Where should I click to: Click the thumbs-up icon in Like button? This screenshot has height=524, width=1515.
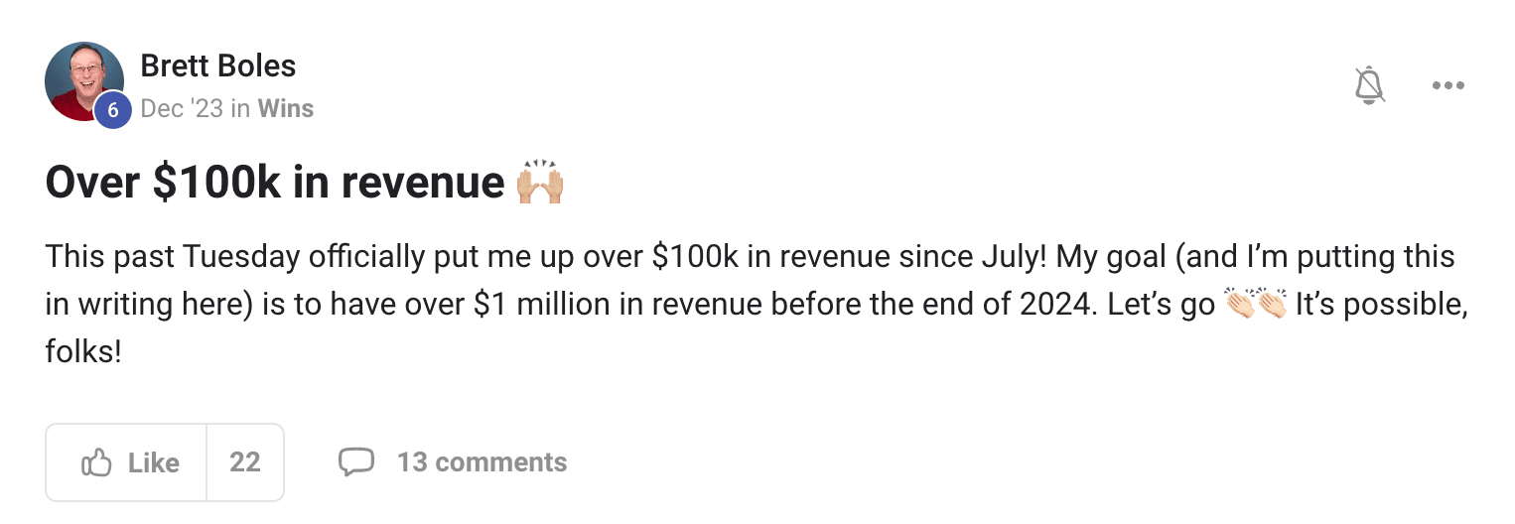point(96,462)
